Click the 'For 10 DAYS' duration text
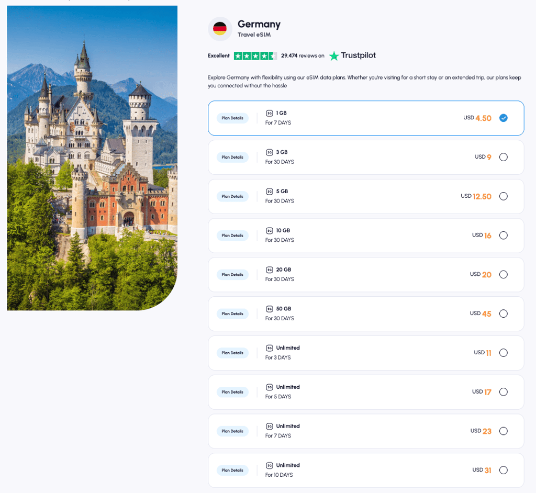The height and width of the screenshot is (493, 536). tap(279, 475)
